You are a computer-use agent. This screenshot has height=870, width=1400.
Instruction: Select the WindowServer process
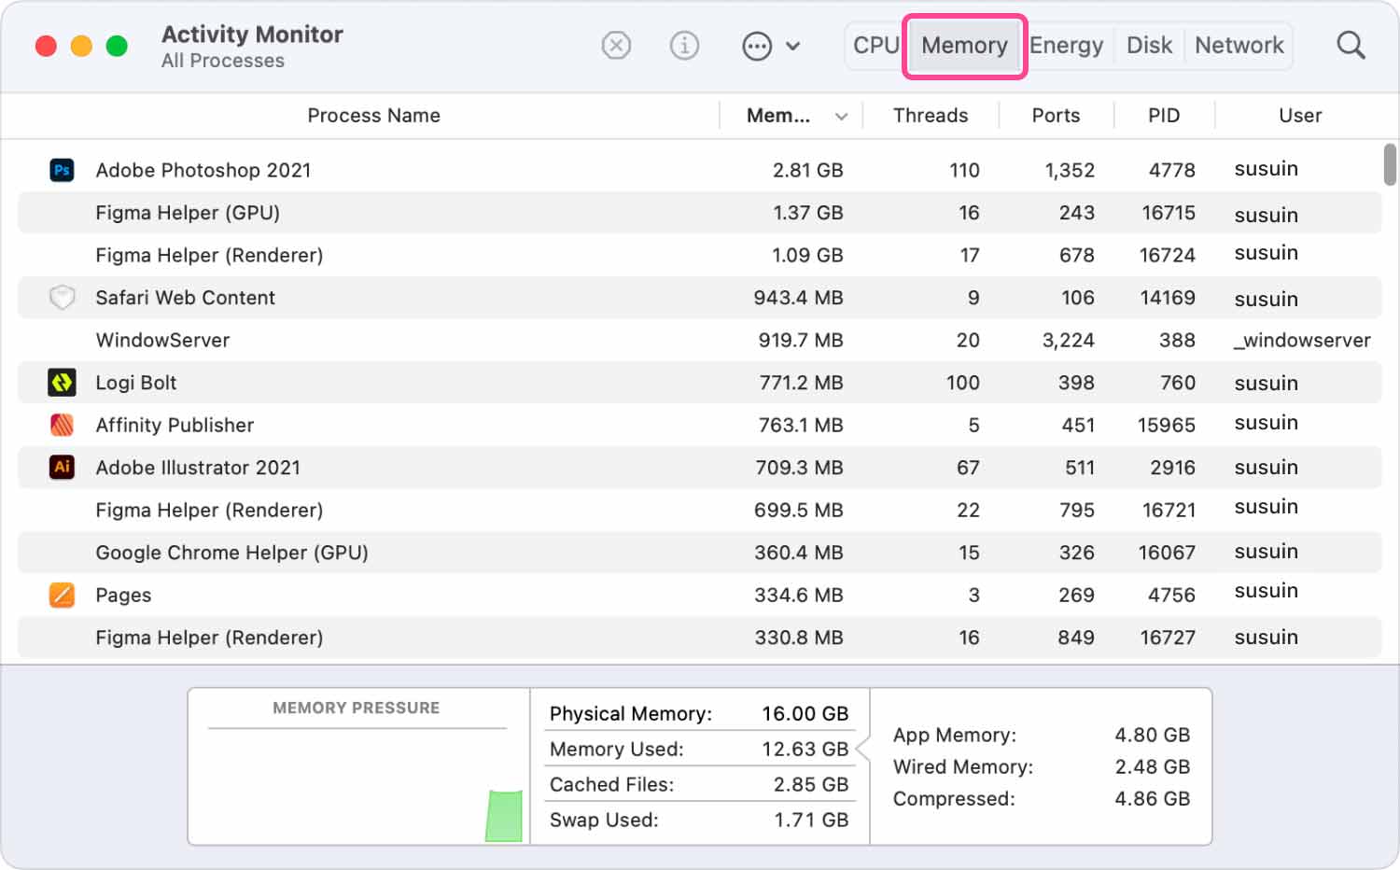[162, 340]
